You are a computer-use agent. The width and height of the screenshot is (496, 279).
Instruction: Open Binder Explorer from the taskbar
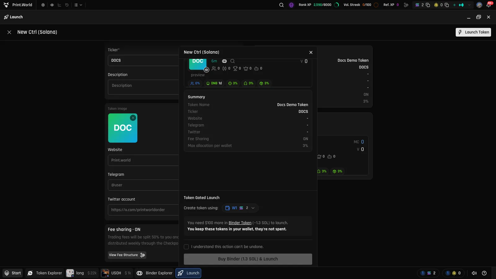coord(154,273)
